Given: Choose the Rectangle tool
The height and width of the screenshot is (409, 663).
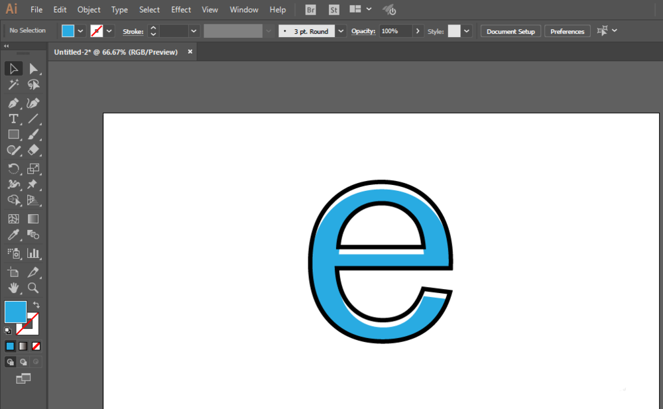Looking at the screenshot, I should (13, 135).
